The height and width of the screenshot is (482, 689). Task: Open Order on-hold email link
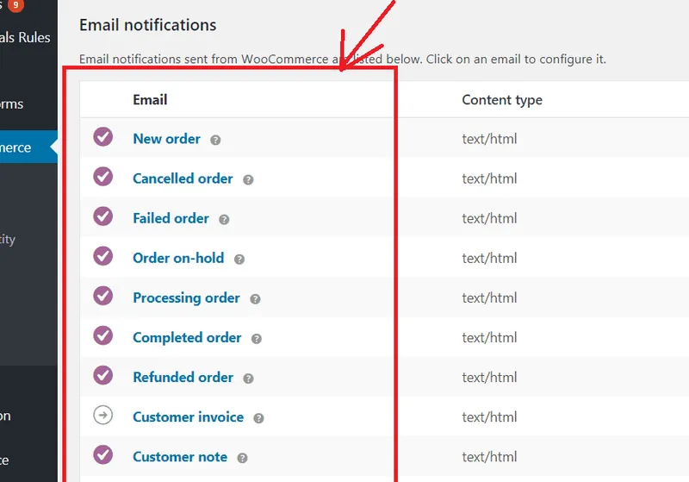click(178, 258)
